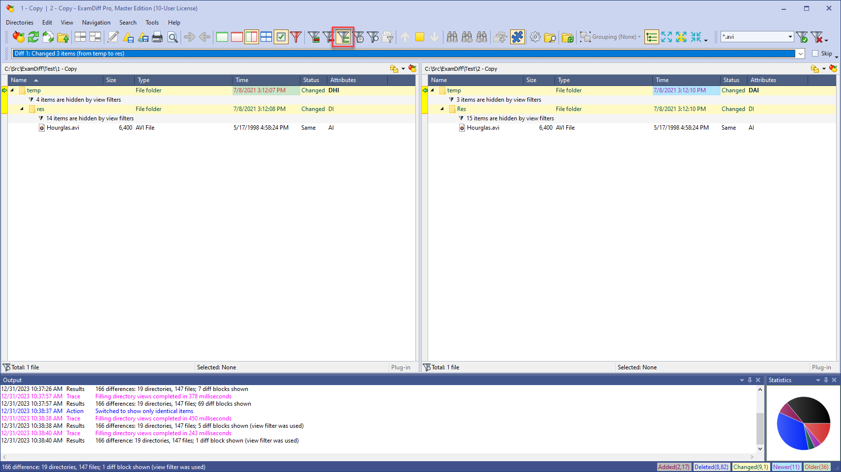Close the Output panel
This screenshot has width=841, height=472.
point(758,380)
